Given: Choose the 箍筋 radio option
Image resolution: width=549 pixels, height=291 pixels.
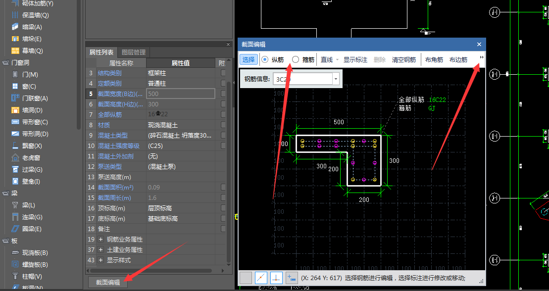Looking at the screenshot, I should tap(296, 59).
